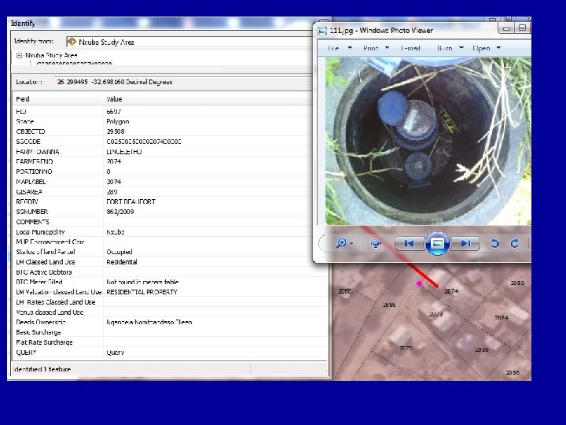Click the magenta point on the map
The height and width of the screenshot is (425, 566).
point(419,283)
